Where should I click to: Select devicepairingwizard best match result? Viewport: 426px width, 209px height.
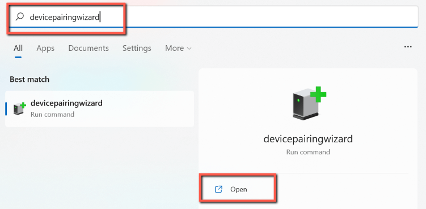pyautogui.click(x=99, y=108)
